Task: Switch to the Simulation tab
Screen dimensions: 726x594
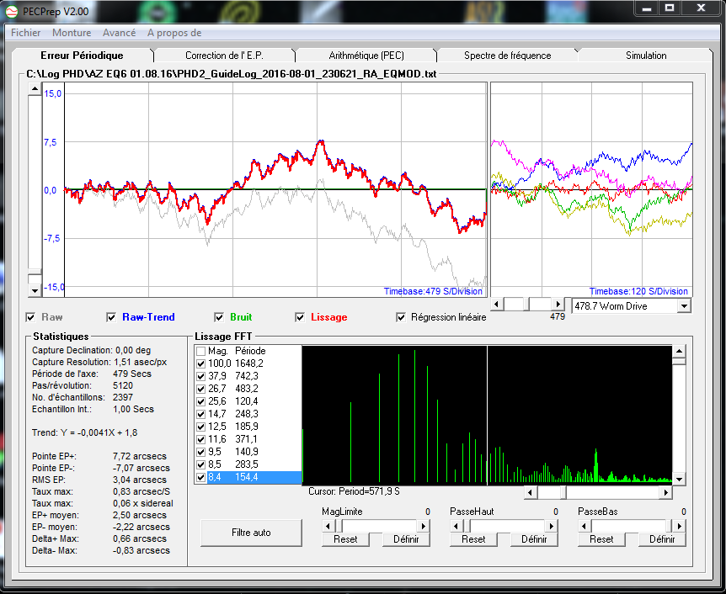Action: pos(646,56)
